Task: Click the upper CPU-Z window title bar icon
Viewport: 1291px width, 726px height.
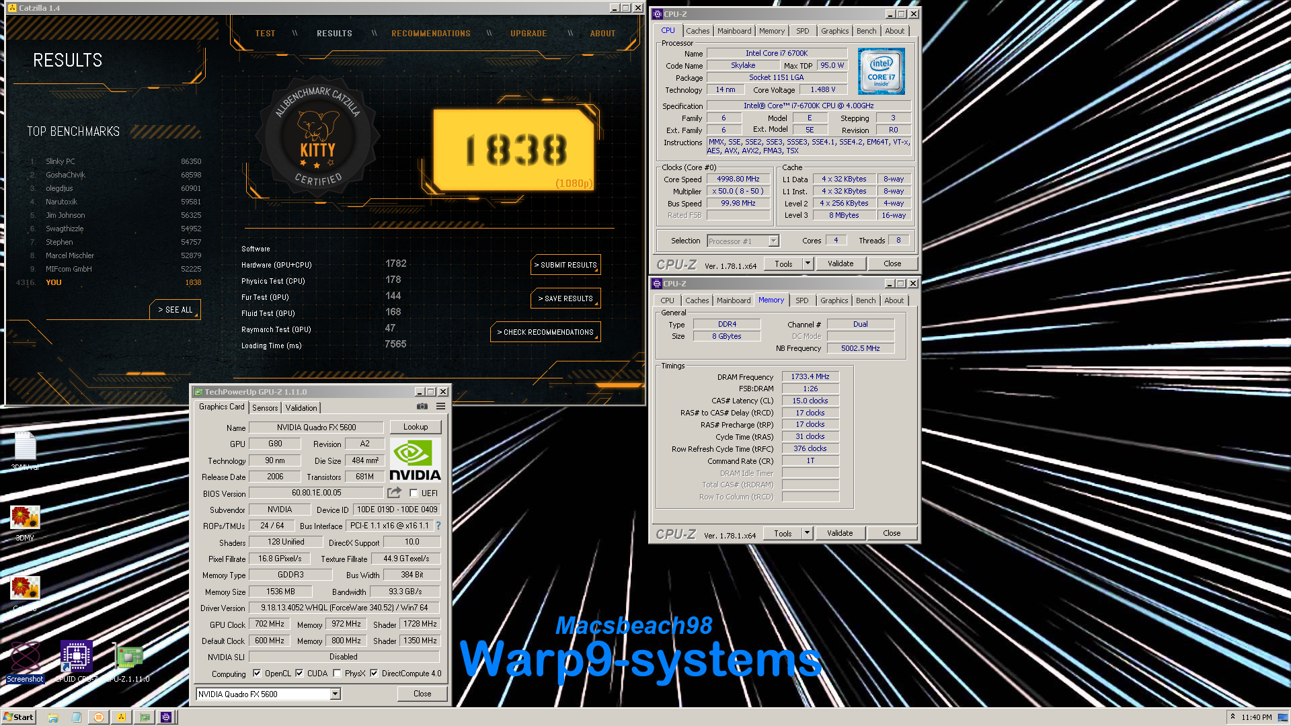Action: (x=658, y=14)
